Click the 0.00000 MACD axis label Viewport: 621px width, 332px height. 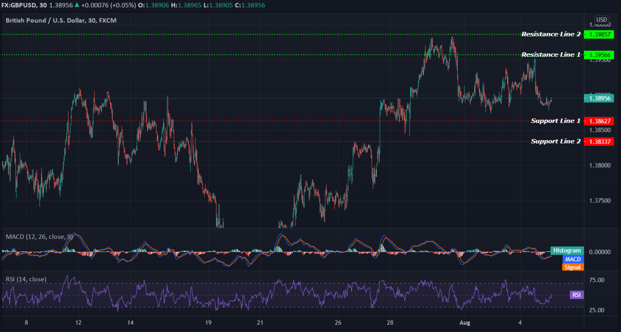[x=600, y=252]
